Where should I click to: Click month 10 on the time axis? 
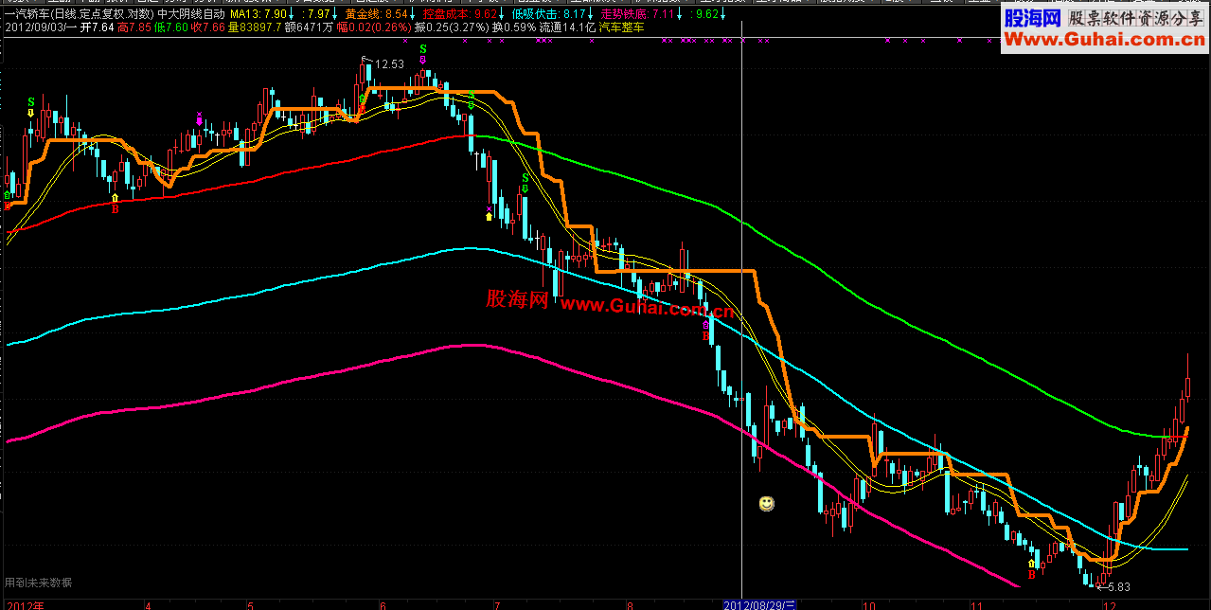click(x=868, y=604)
